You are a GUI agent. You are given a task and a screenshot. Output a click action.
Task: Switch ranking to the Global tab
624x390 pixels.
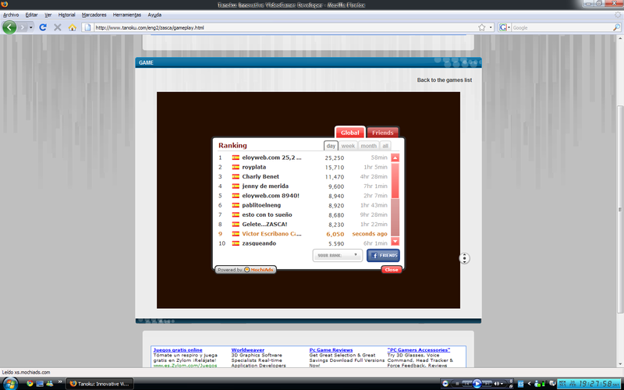349,133
